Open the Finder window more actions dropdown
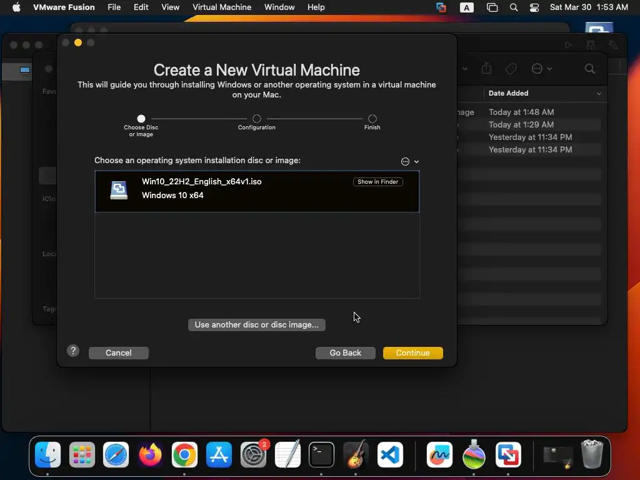 tap(542, 69)
